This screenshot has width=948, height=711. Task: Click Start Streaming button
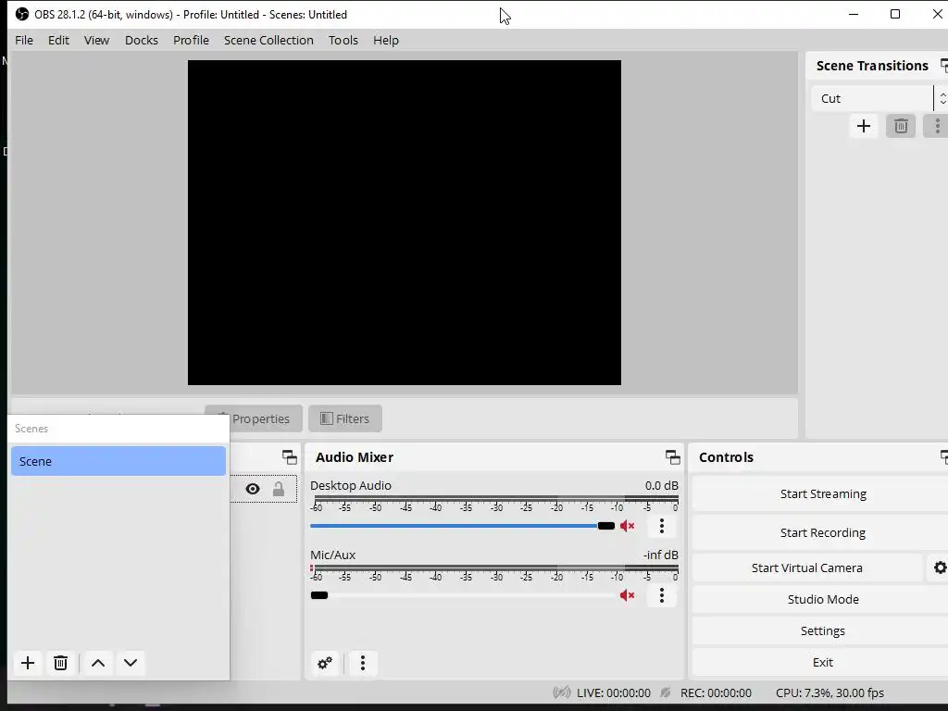coord(822,494)
